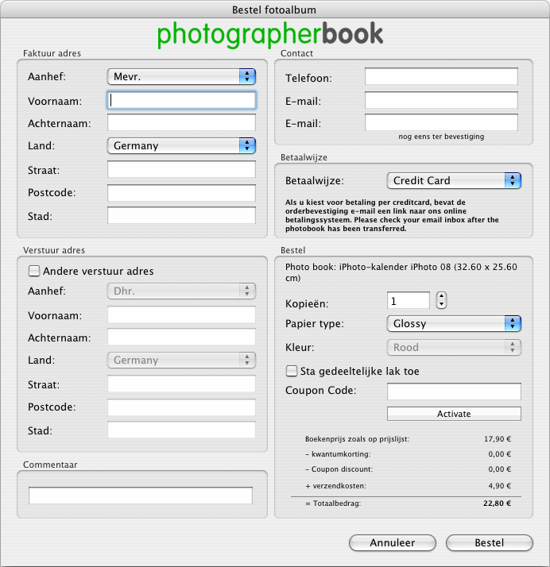Click the Bestel button to order
550x567 pixels.
tap(490, 542)
